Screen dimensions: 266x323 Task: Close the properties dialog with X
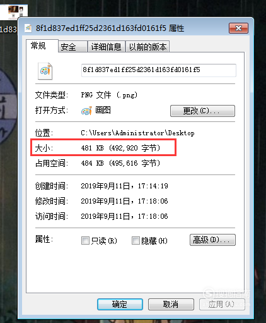coord(238,28)
